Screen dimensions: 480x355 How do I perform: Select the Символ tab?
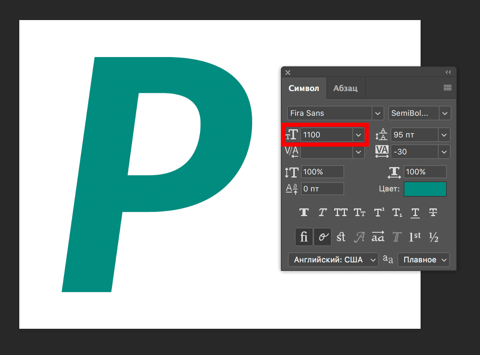click(x=304, y=88)
